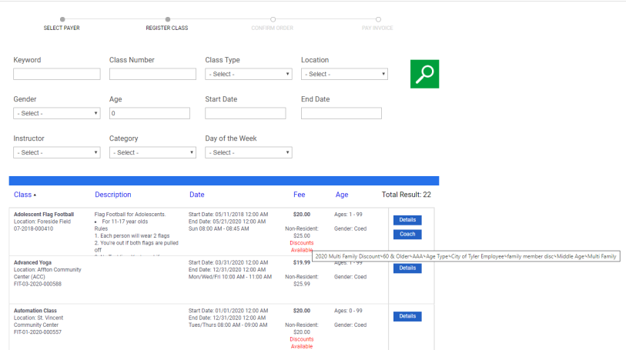Viewport: 626px width, 350px height.
Task: Select the Day of the Week dropdown
Action: pos(248,152)
